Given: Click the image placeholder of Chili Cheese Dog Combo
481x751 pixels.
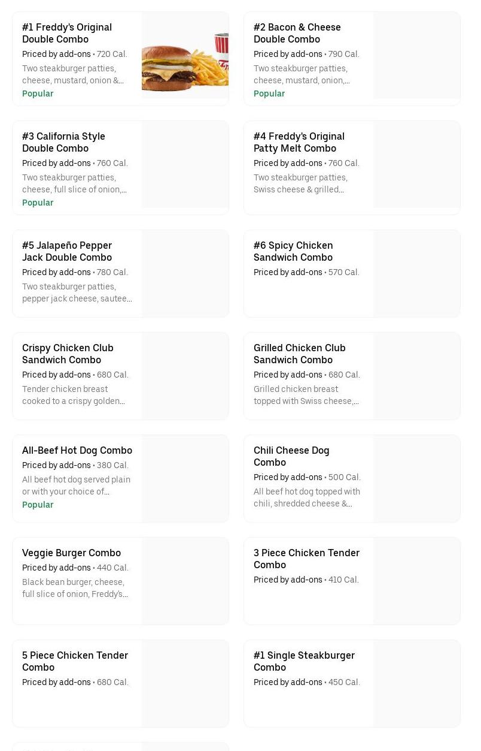Looking at the screenshot, I should [x=416, y=479].
